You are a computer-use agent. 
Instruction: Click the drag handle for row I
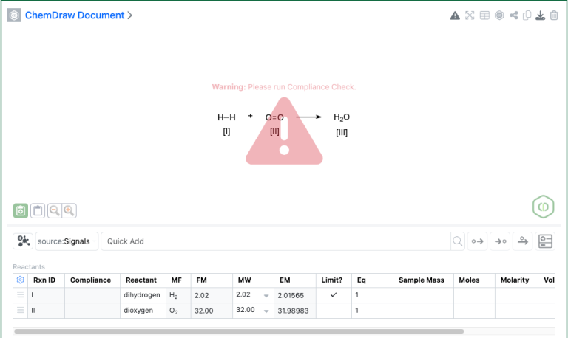(20, 294)
